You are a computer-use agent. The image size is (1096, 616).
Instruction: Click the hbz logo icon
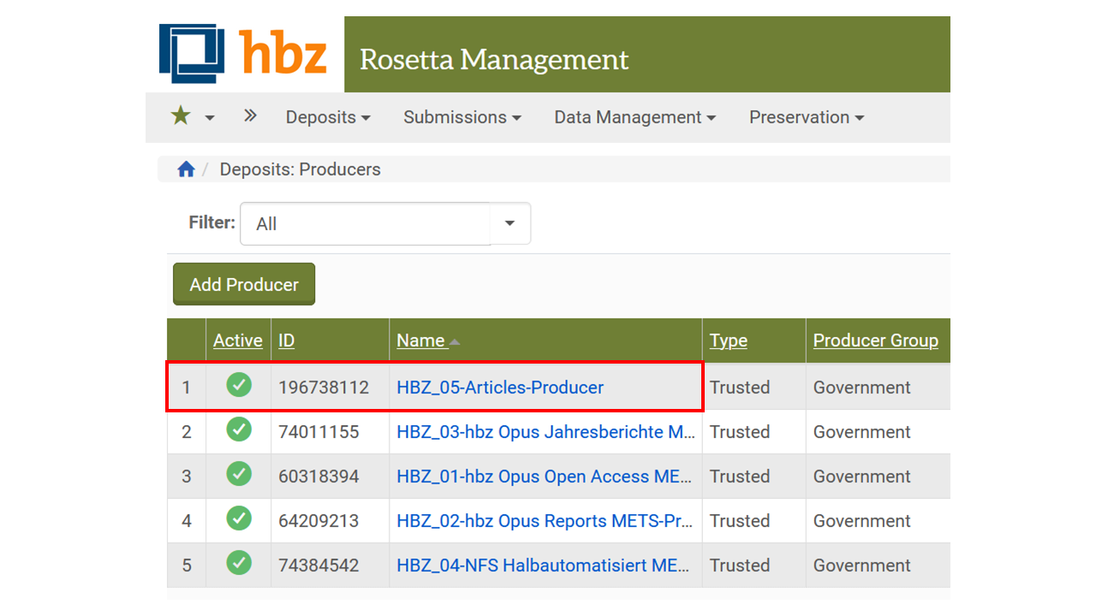coord(192,53)
